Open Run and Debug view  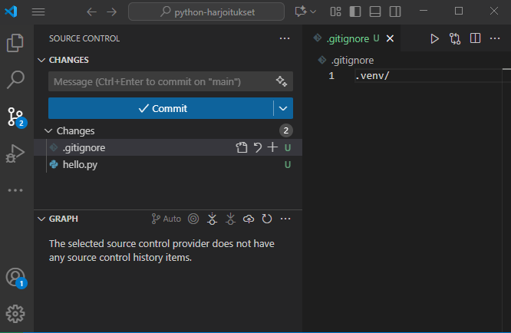click(16, 153)
